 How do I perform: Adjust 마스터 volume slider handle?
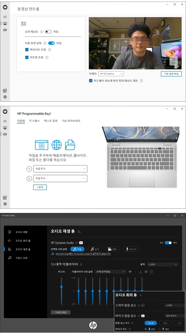click(61, 287)
